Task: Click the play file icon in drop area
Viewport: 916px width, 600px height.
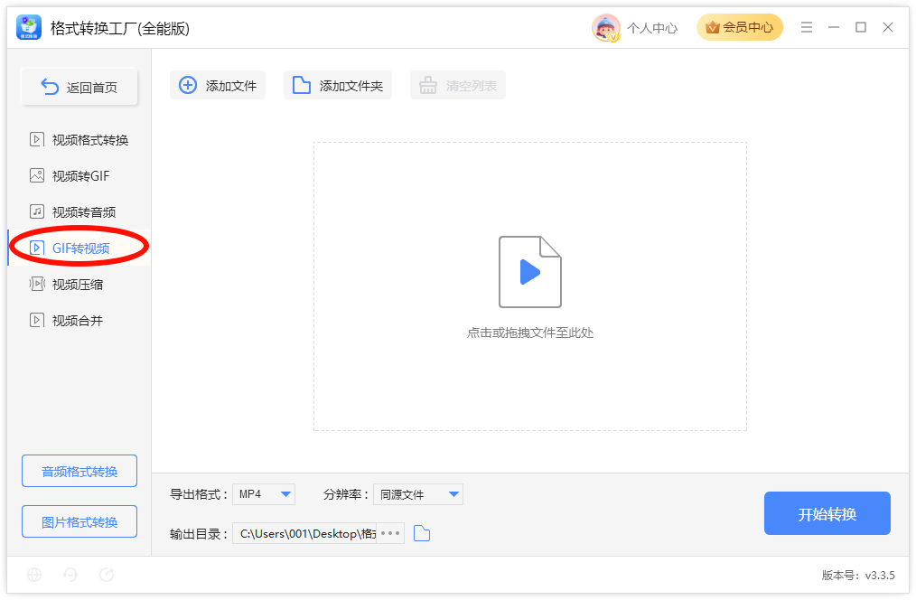Action: pos(530,272)
